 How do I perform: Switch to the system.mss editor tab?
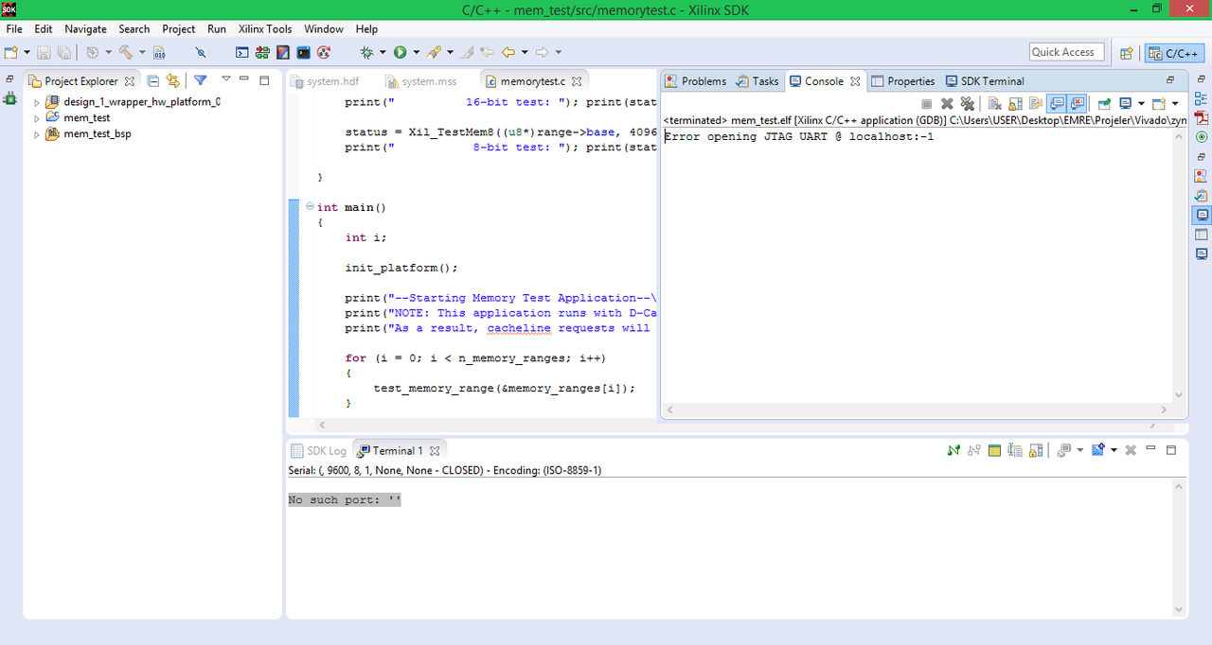coord(419,81)
